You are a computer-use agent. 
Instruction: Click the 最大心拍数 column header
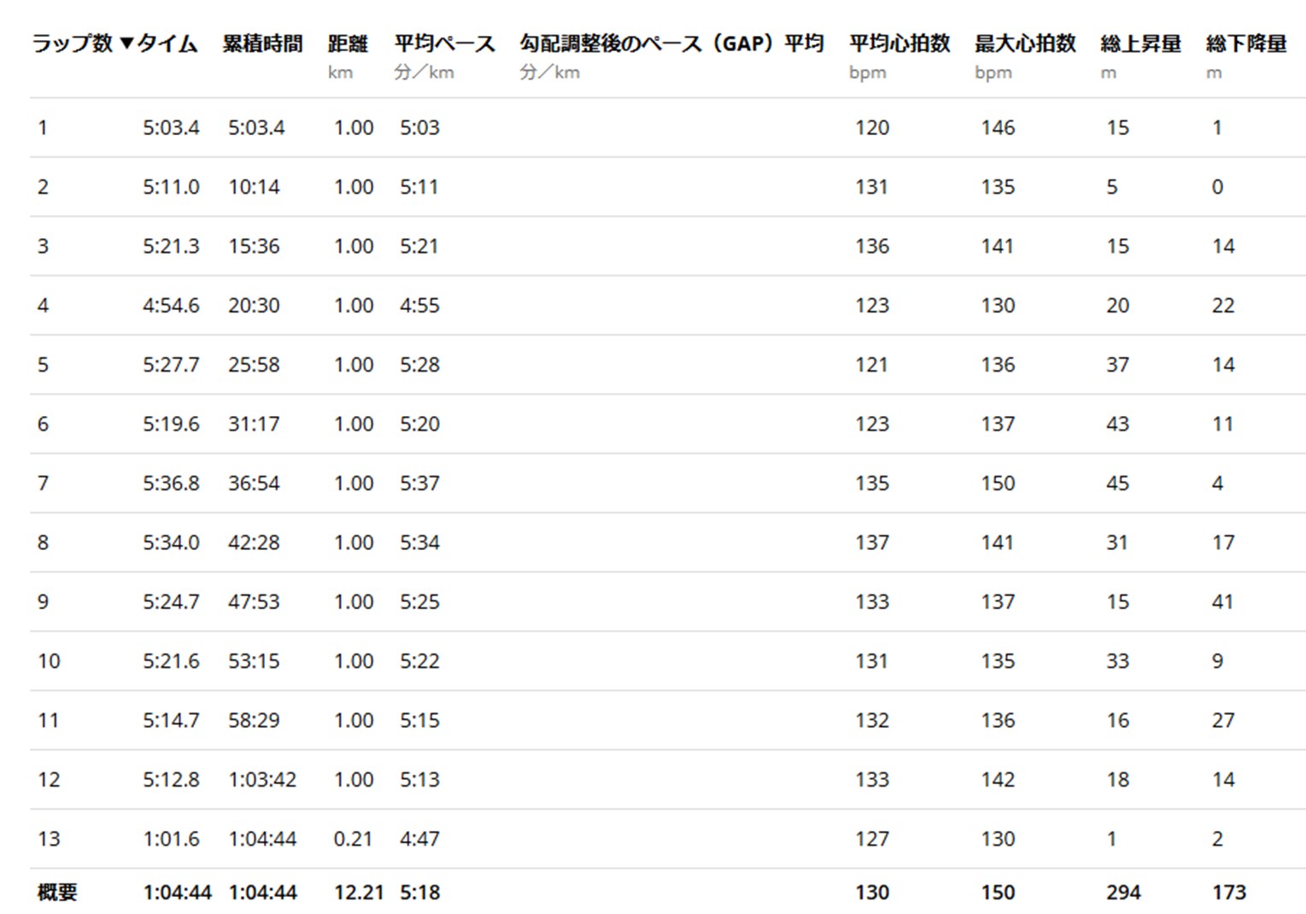pyautogui.click(x=1025, y=44)
